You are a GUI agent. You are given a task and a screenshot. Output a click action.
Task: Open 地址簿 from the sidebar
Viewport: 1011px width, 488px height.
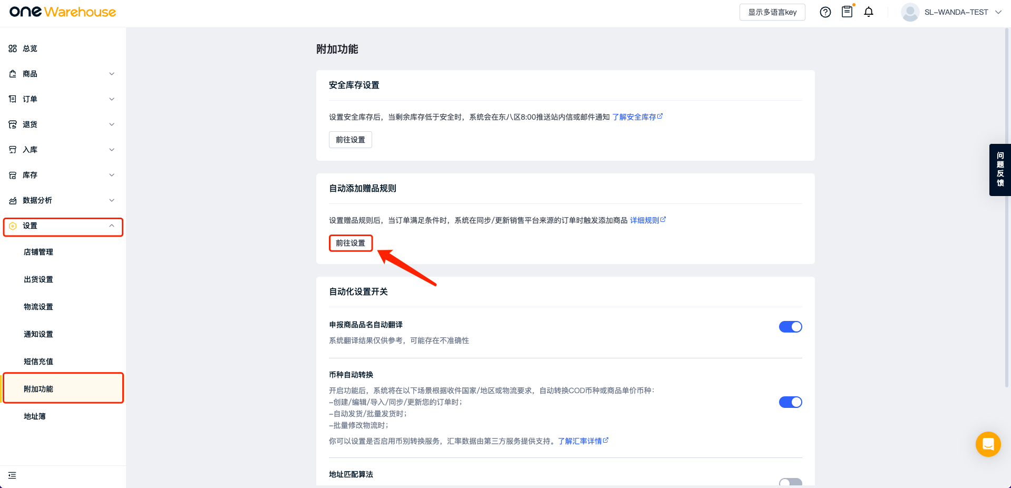(35, 416)
